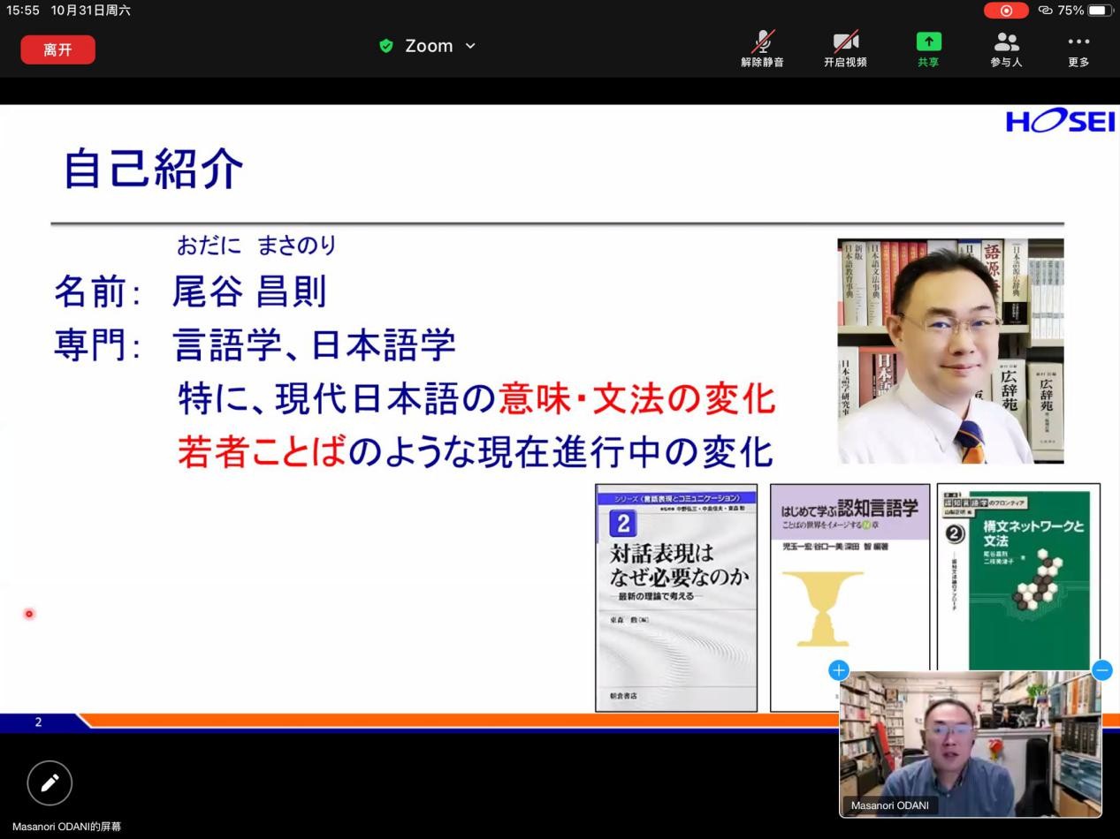Open the annotation pencil tool
This screenshot has height=839, width=1120.
[50, 782]
